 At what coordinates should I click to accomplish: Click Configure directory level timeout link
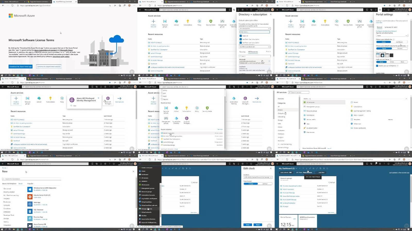point(386,31)
